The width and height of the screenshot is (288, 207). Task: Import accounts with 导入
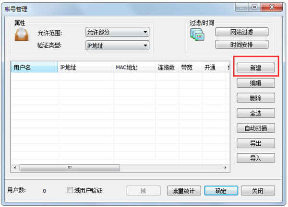pos(256,158)
